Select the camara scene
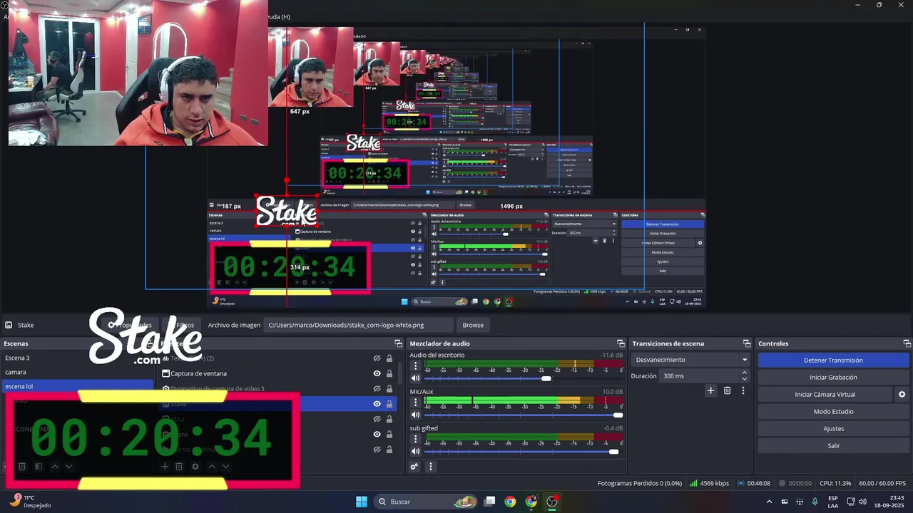 tap(77, 372)
